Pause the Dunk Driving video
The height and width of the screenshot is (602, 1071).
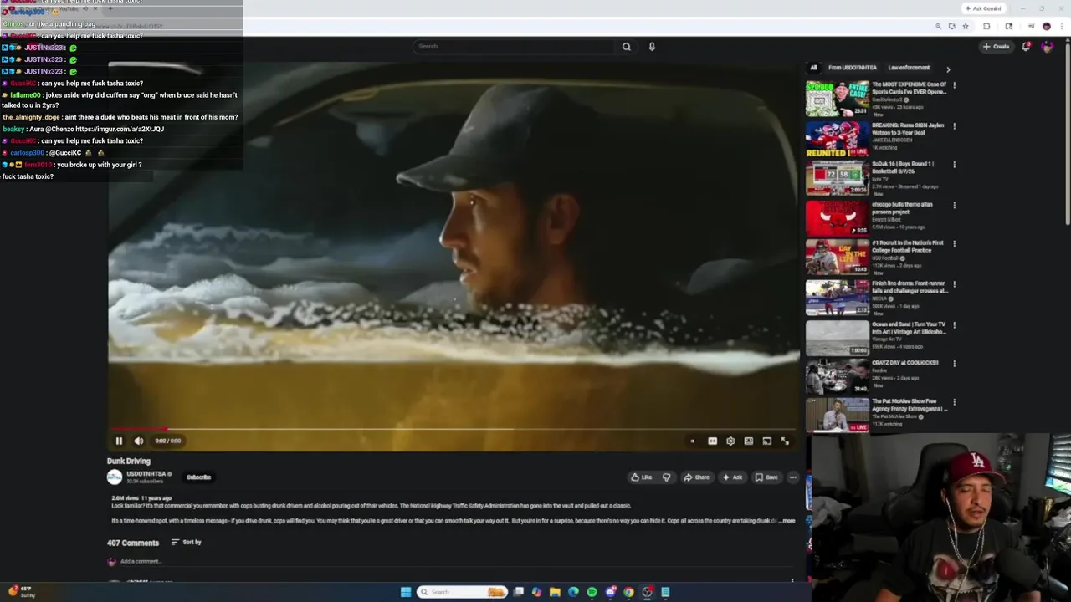(119, 441)
